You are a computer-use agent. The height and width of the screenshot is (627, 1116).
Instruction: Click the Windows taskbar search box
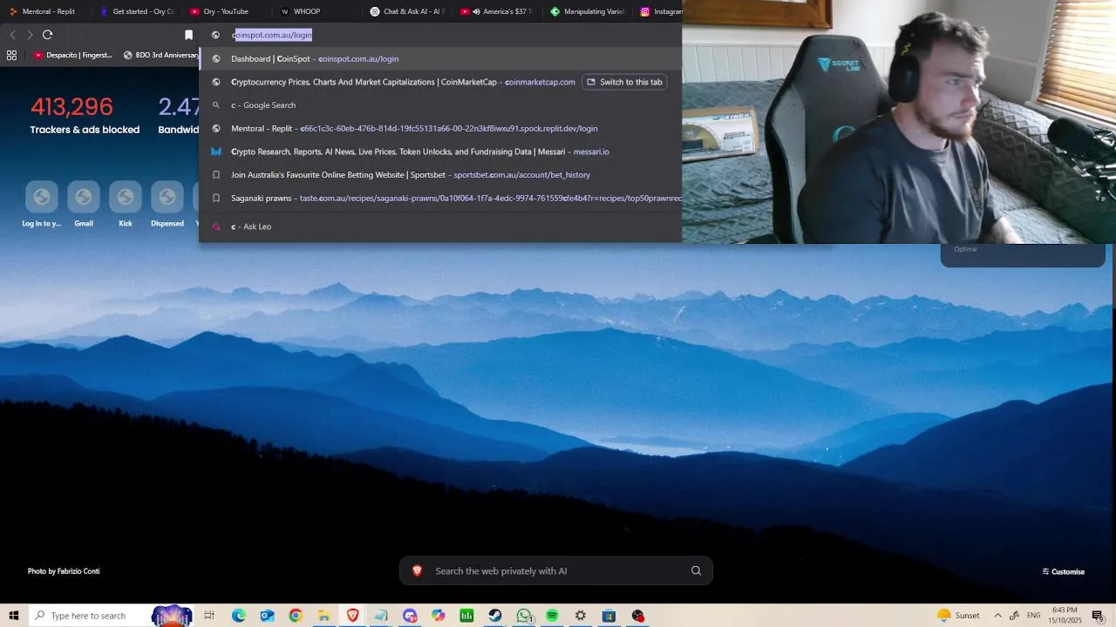(112, 616)
